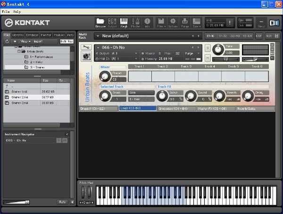Open the Size menu in toolbar
The image size is (283, 214).
coord(196,23)
